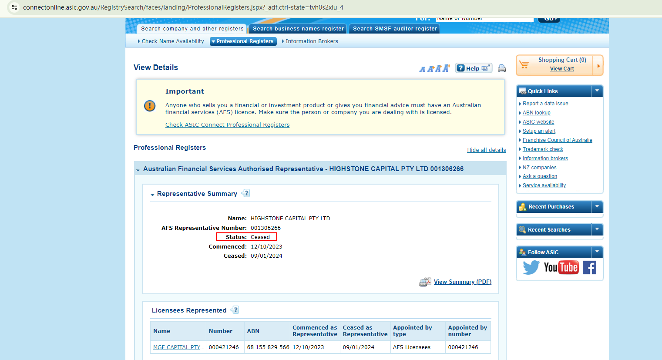The image size is (662, 360).
Task: Switch to Search business names register tab
Action: (x=298, y=29)
